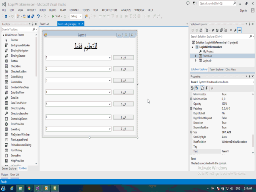The width and height of the screenshot is (256, 192).
Task: Click the Undo toolbar icon
Action: [x=38, y=16]
